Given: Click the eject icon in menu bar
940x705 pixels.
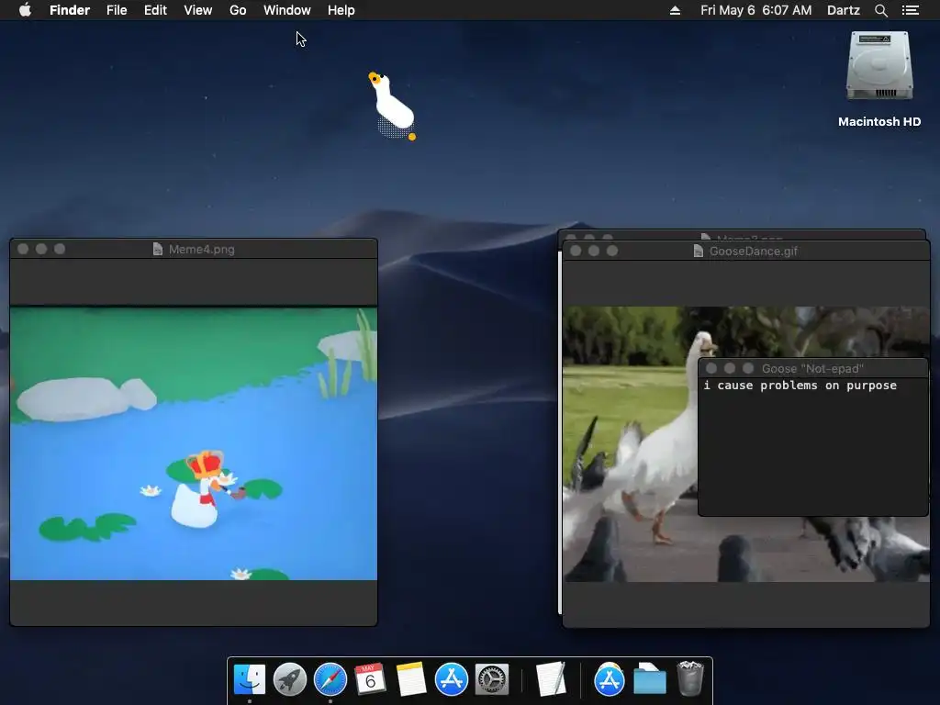Looking at the screenshot, I should click(x=675, y=10).
